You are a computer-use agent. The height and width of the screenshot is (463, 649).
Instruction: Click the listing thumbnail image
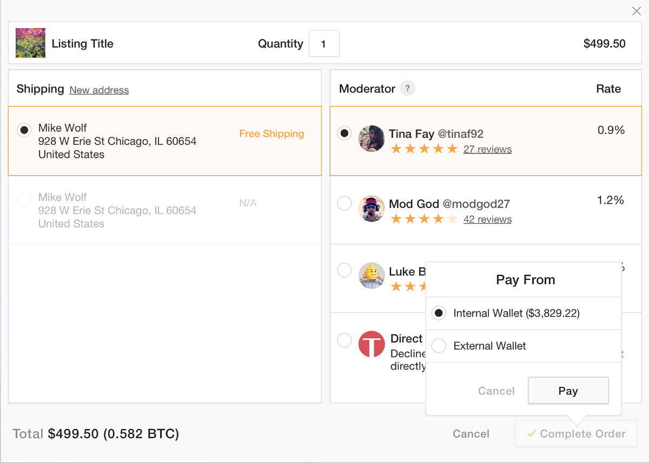[30, 43]
